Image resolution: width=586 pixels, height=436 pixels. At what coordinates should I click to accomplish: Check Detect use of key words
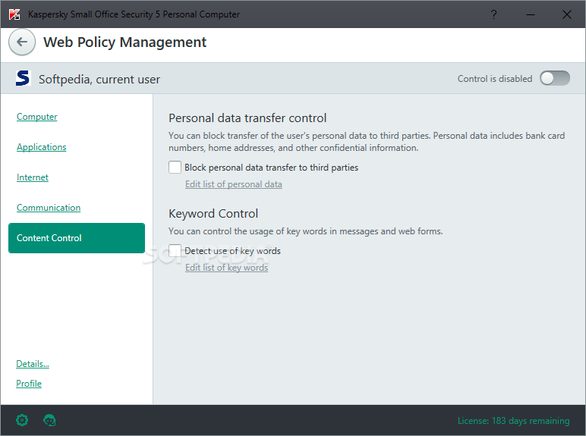[175, 250]
